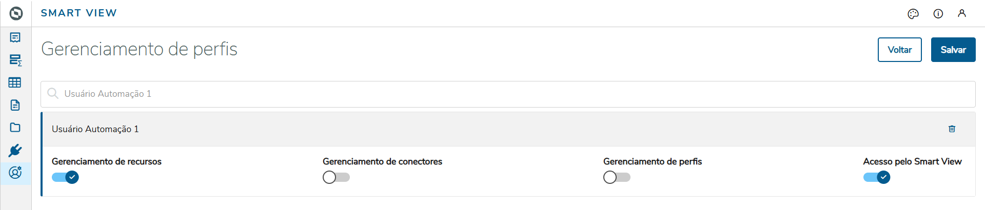Open the document icon in the sidebar

15,105
